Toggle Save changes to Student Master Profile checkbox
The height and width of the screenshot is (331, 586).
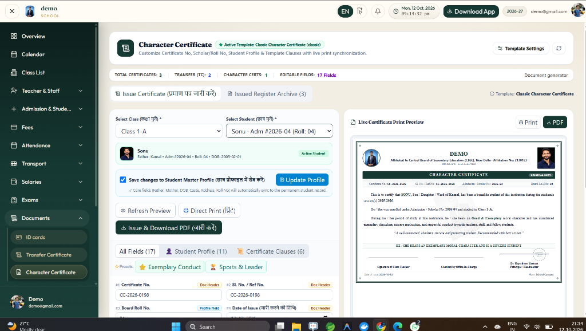coord(122,179)
